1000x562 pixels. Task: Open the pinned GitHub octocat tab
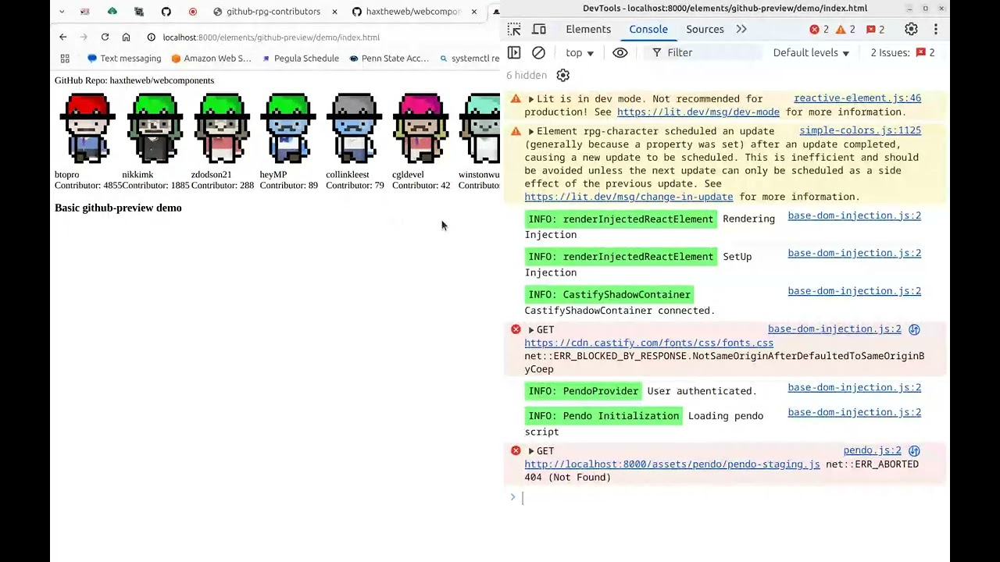(166, 11)
